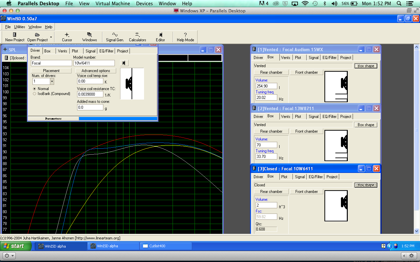Click the [3]closed legend icon in SPL window
Image resolution: width=420 pixels, height=262 pixels.
[6, 58]
